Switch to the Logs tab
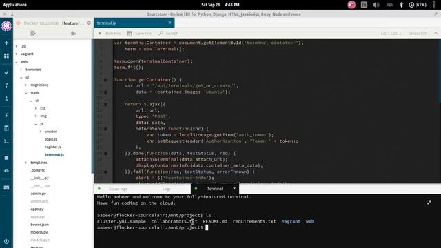This screenshot has width=441, height=248. coord(166,189)
